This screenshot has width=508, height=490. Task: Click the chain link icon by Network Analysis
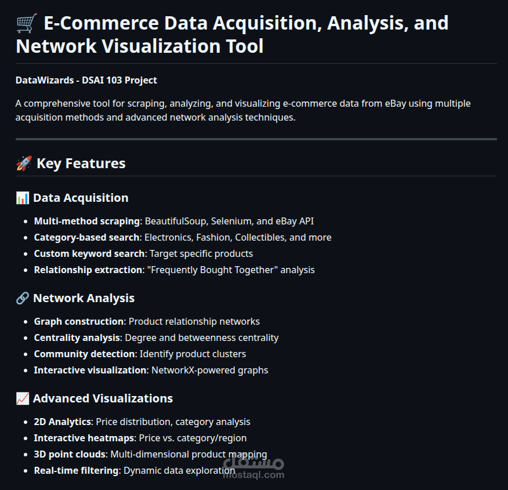23,298
